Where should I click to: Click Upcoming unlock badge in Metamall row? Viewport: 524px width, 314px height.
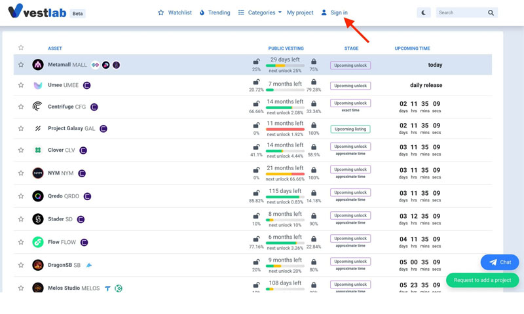(x=350, y=65)
